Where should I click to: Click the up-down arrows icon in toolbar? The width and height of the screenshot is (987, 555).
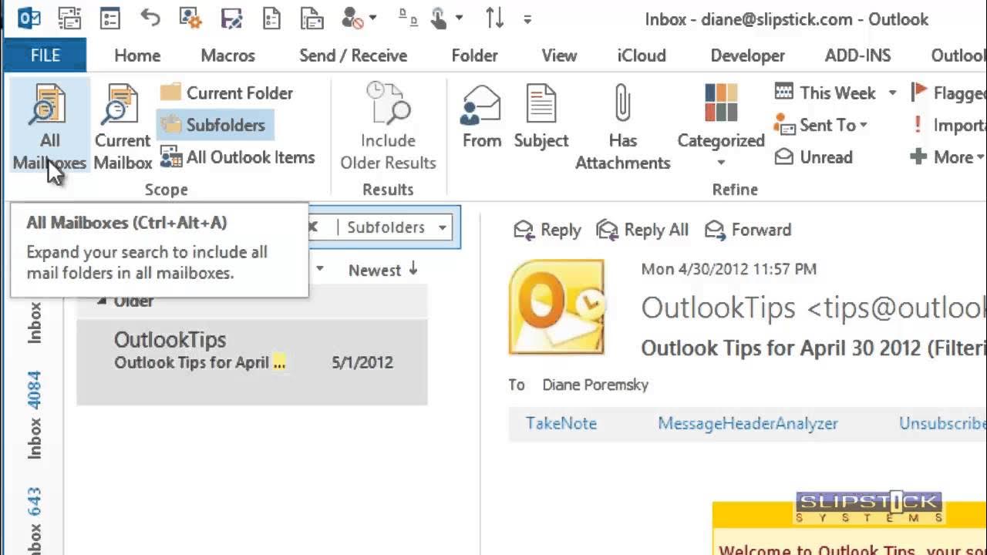coord(495,18)
